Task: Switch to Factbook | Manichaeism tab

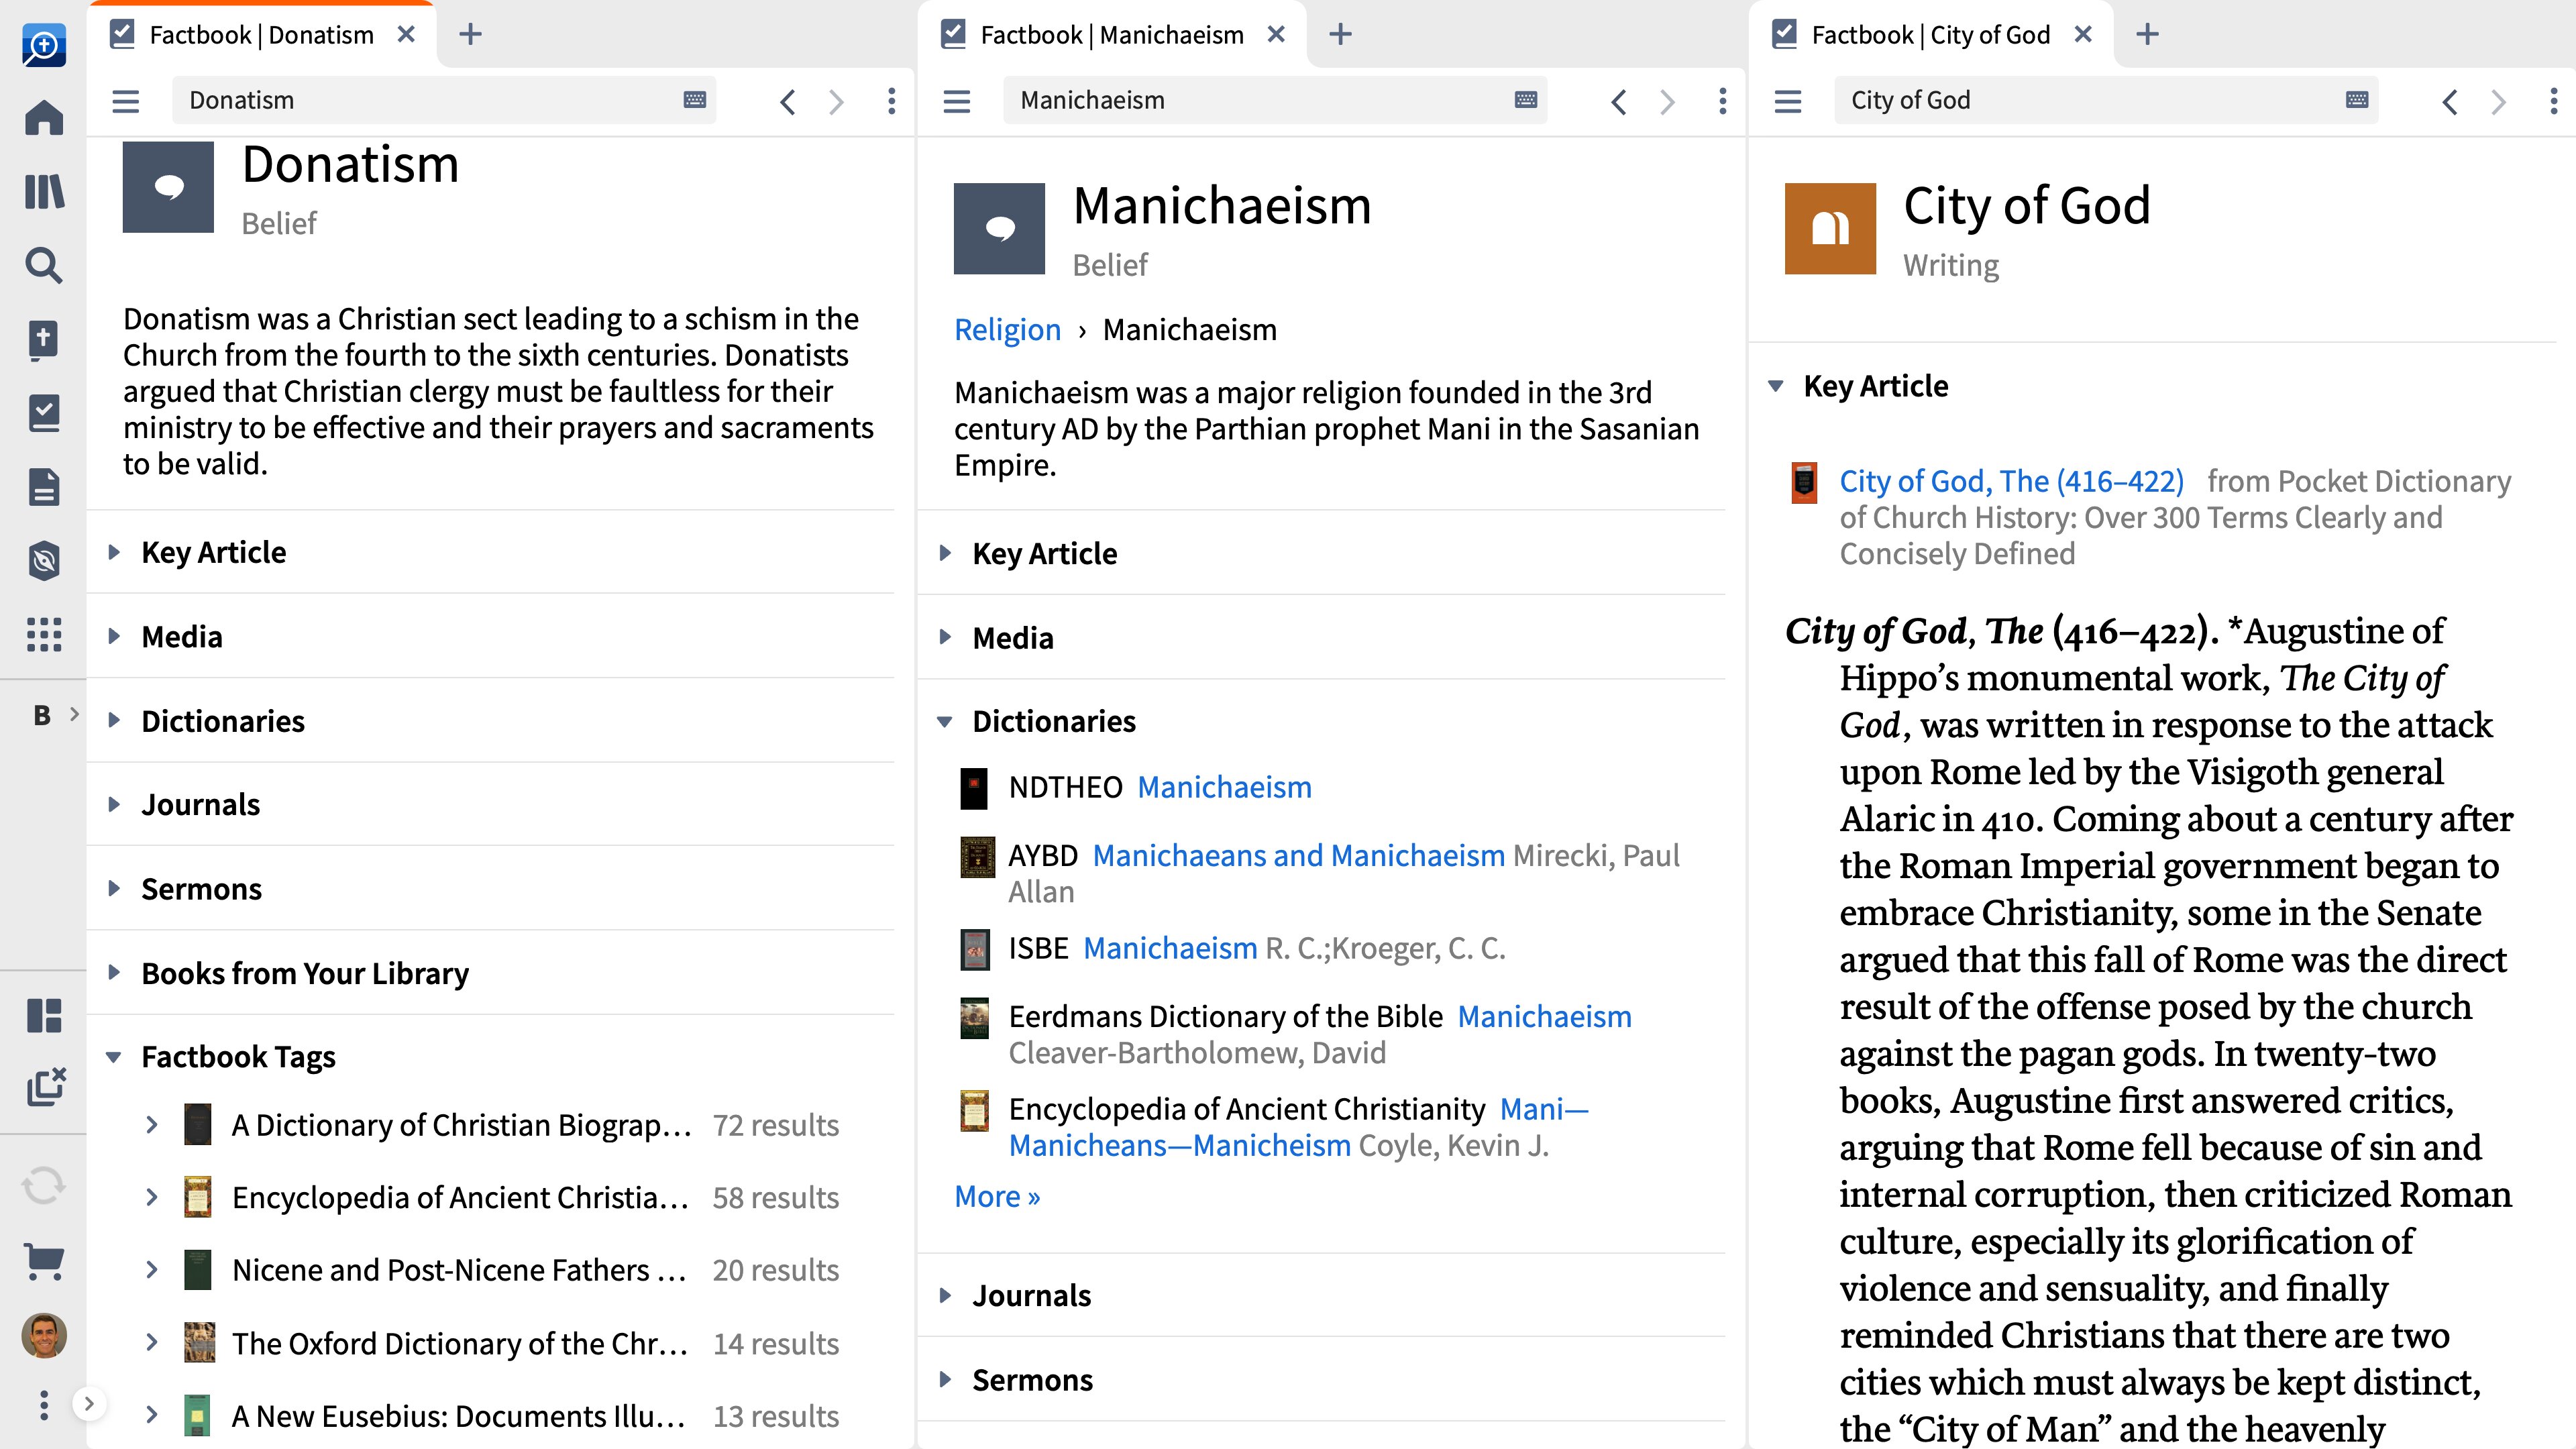Action: [x=1111, y=35]
